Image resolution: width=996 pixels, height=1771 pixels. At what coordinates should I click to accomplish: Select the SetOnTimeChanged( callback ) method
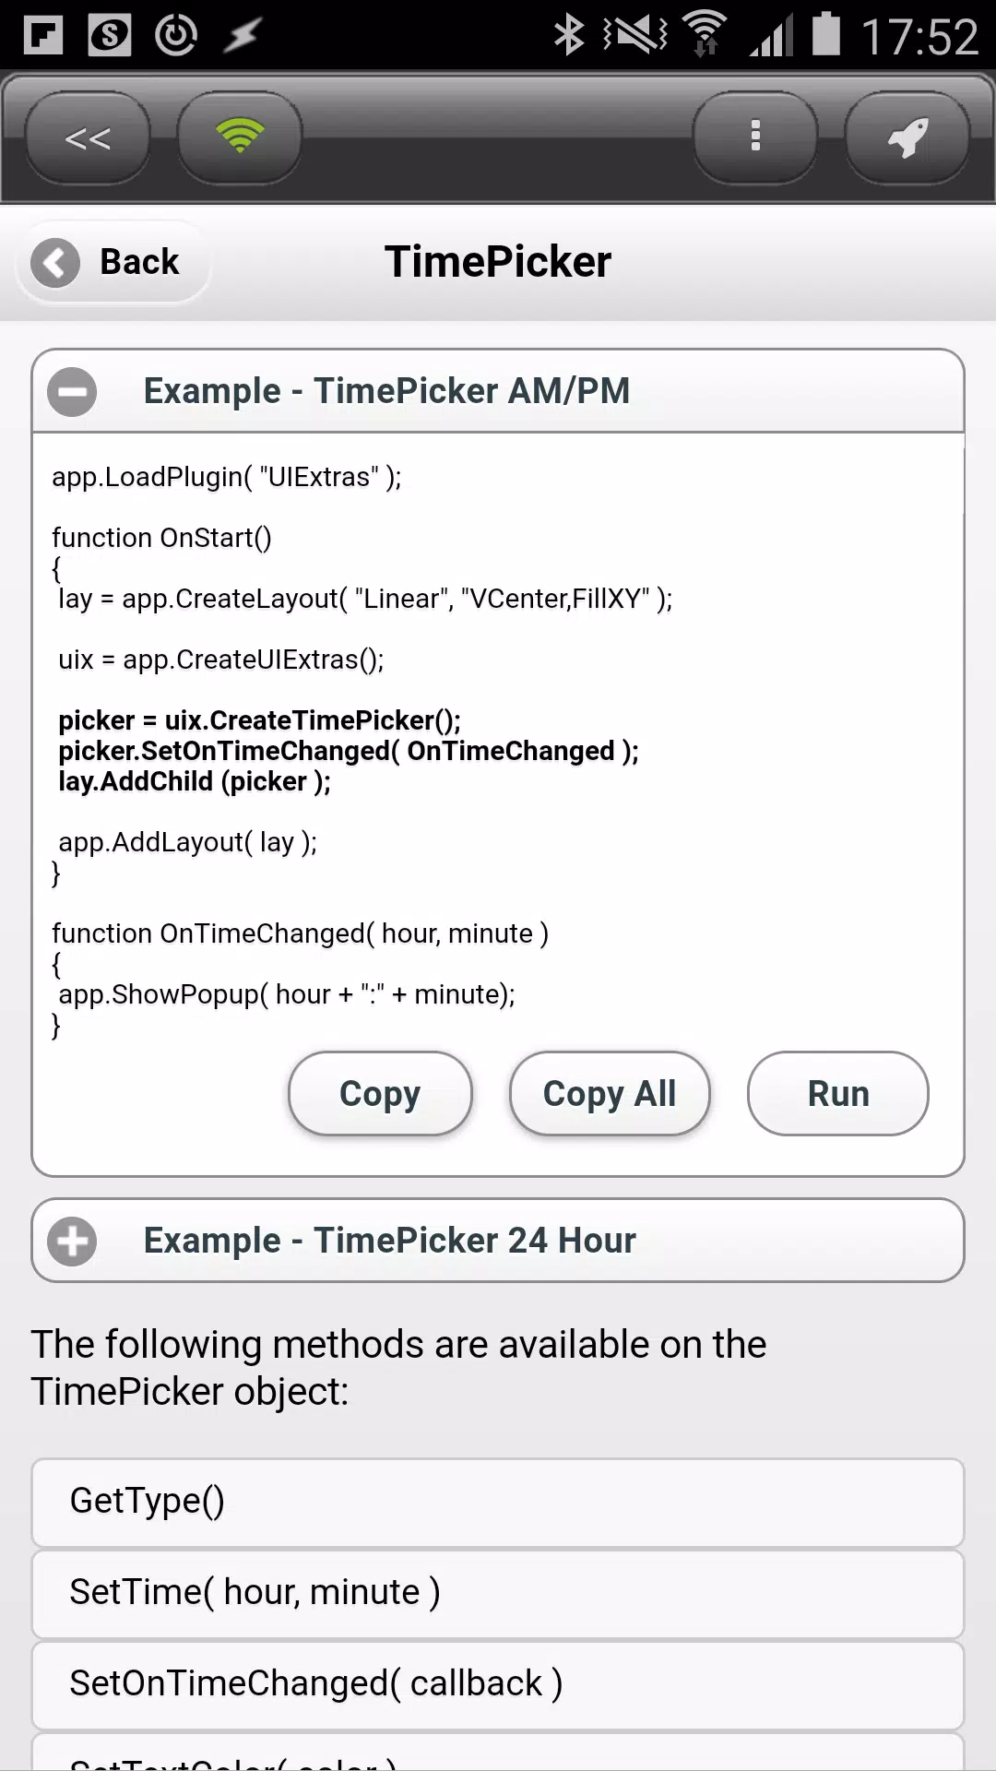tap(498, 1685)
